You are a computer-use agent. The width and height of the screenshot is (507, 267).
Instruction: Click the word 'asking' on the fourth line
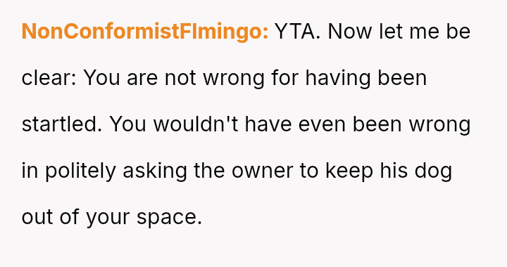(155, 171)
